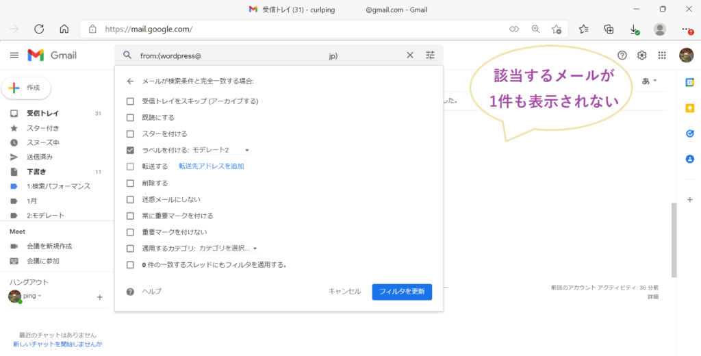This screenshot has width=701, height=356.
Task: Go back with the filter dialog arrow
Action: (130, 81)
